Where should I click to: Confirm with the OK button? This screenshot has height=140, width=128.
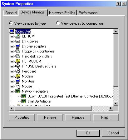coord(88,133)
